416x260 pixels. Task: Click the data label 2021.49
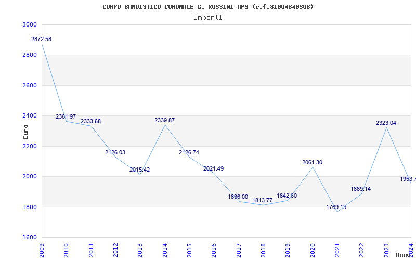pos(214,168)
